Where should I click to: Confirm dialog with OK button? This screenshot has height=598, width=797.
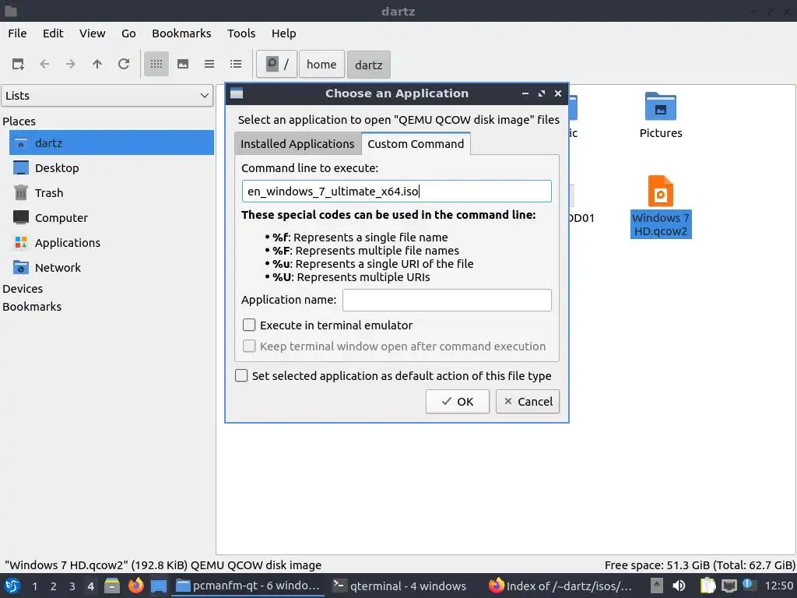(x=458, y=402)
